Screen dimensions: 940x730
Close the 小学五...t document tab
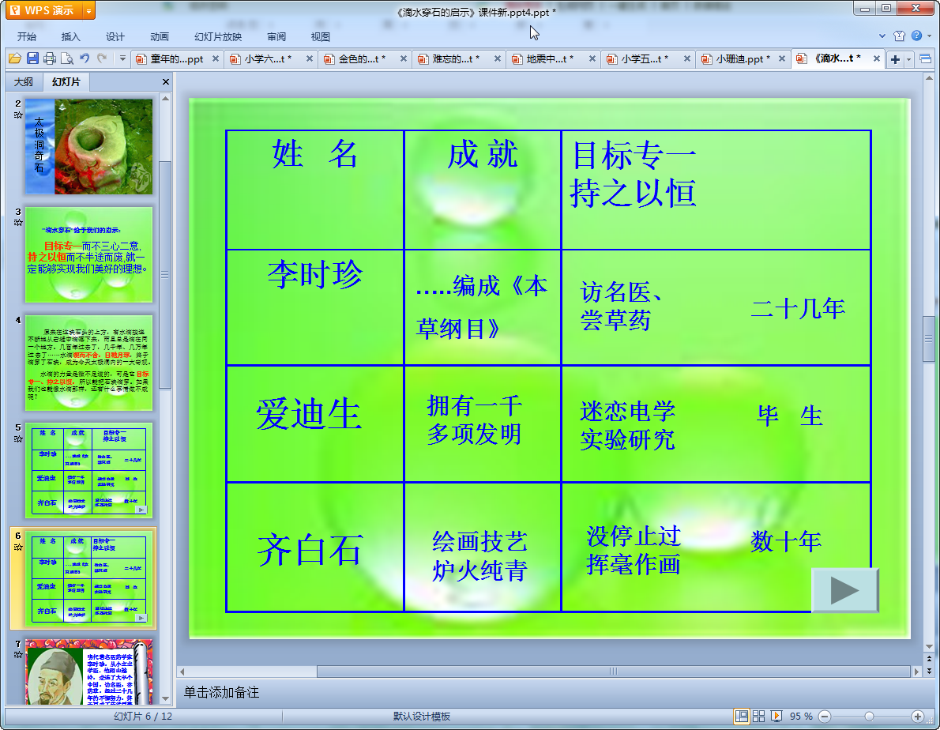[x=687, y=58]
